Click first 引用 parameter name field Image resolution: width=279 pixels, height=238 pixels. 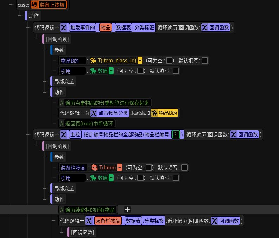point(72,71)
